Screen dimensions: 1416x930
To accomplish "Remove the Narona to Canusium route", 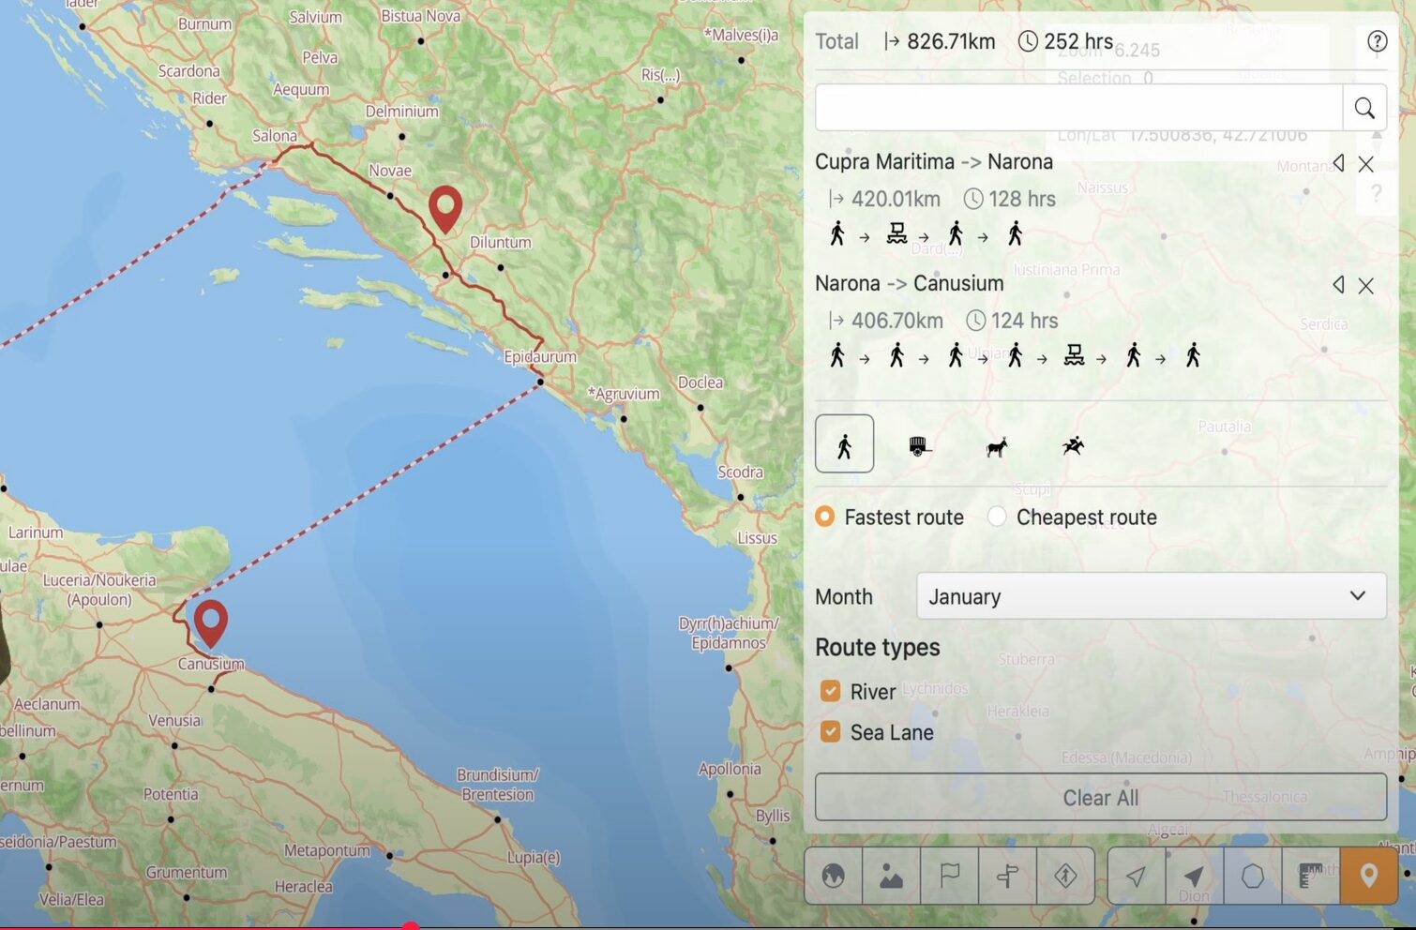I will click(1366, 286).
